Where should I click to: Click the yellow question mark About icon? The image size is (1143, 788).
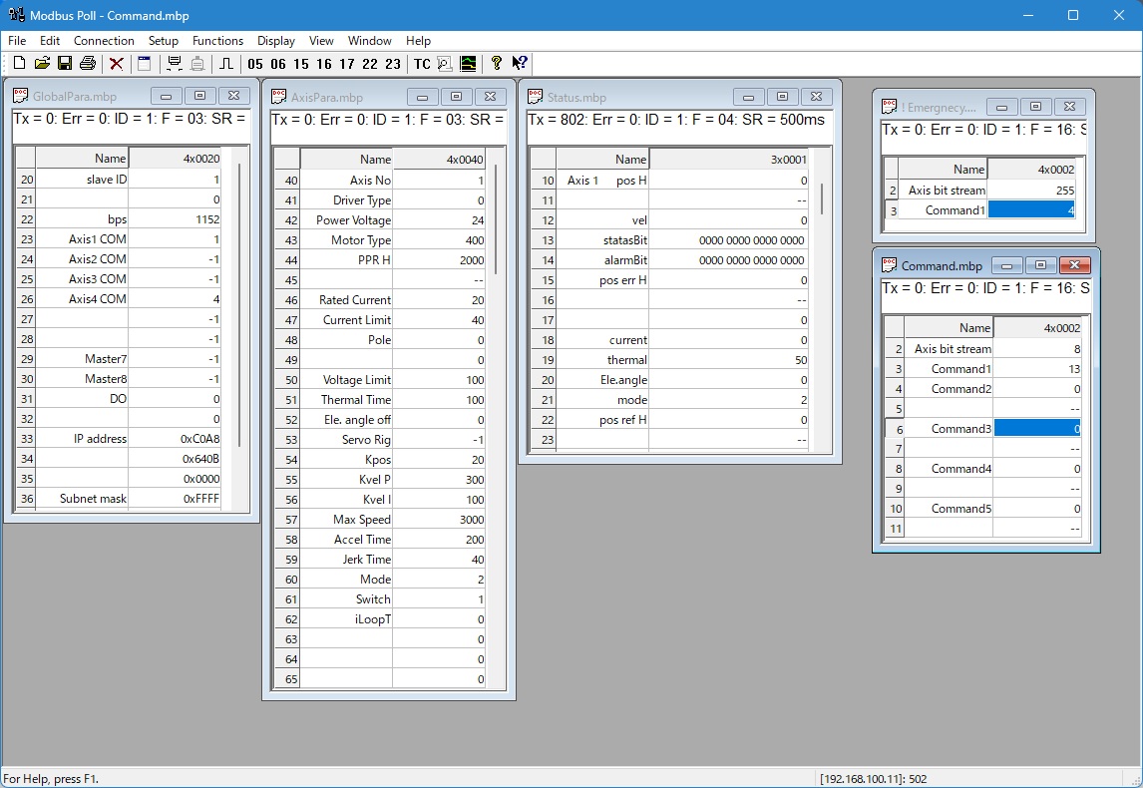[496, 64]
